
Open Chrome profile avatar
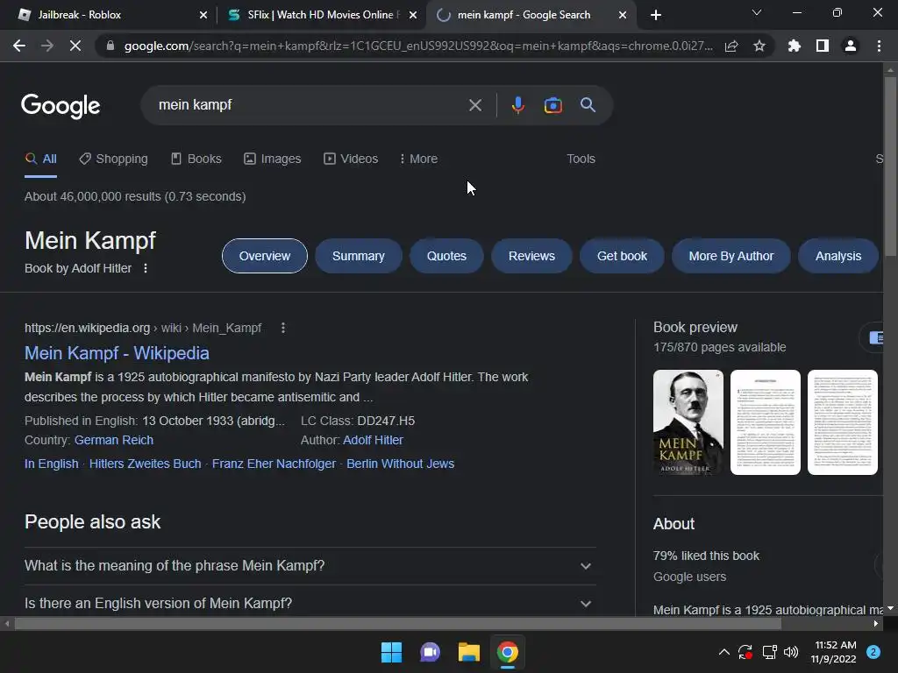[x=851, y=46]
